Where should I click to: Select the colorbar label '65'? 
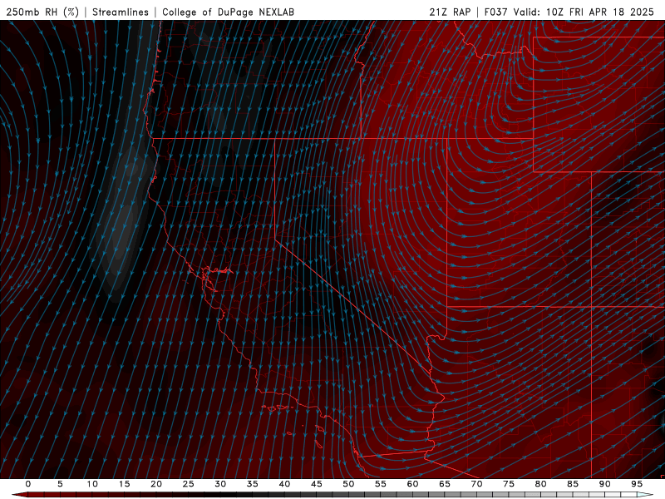click(445, 484)
